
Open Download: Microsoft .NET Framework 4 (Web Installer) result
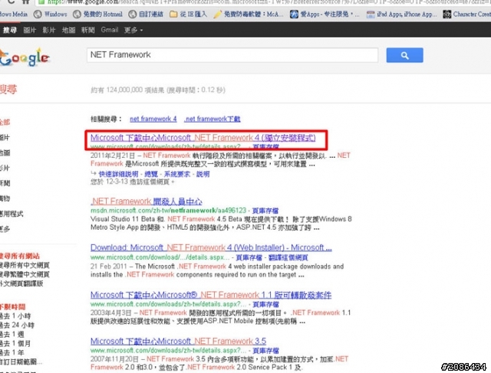tap(211, 247)
